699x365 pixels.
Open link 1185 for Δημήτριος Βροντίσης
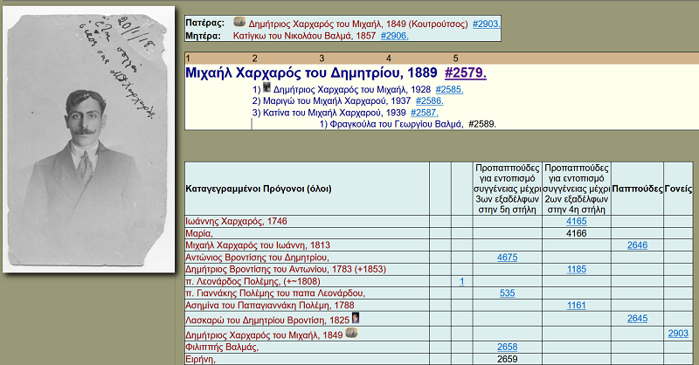pos(576,270)
